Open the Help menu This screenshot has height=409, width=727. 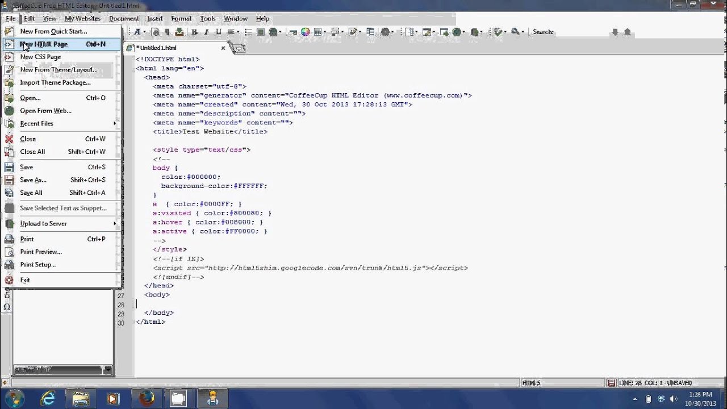[262, 19]
